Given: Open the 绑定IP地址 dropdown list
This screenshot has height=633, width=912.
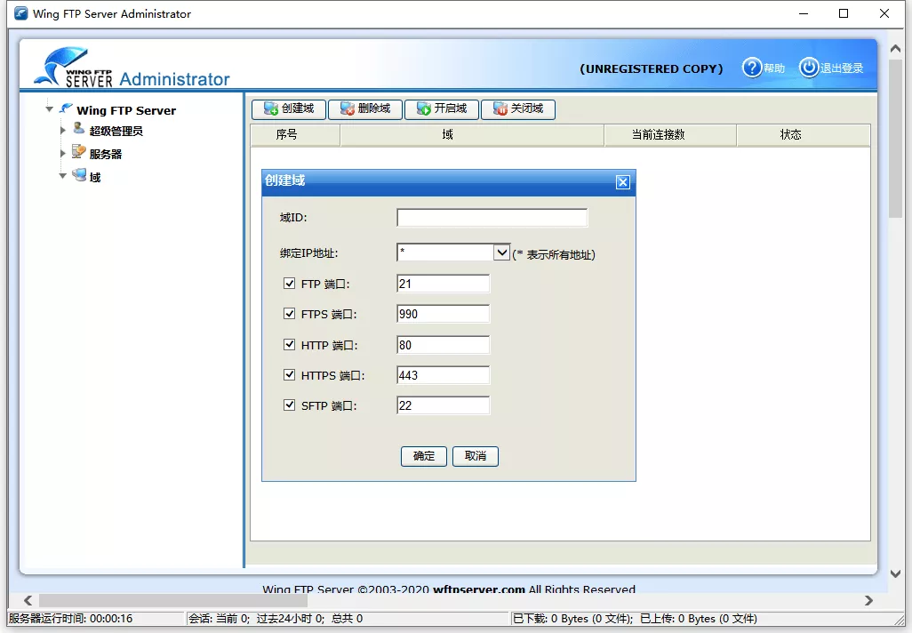Looking at the screenshot, I should pos(504,252).
